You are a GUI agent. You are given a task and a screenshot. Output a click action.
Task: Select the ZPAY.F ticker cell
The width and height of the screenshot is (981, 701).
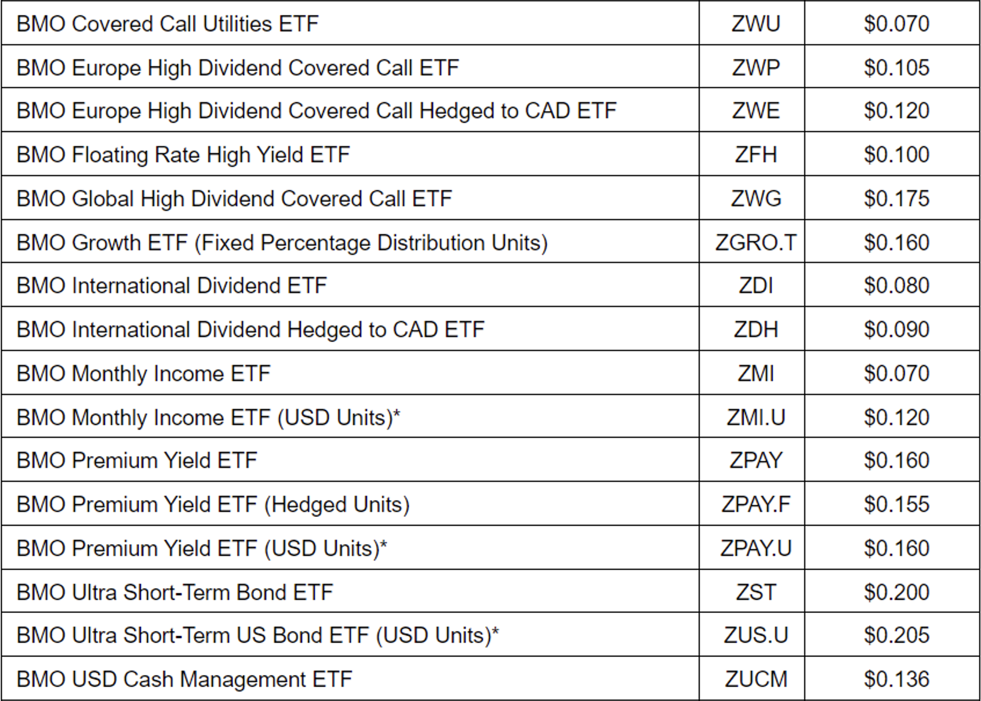click(x=755, y=505)
